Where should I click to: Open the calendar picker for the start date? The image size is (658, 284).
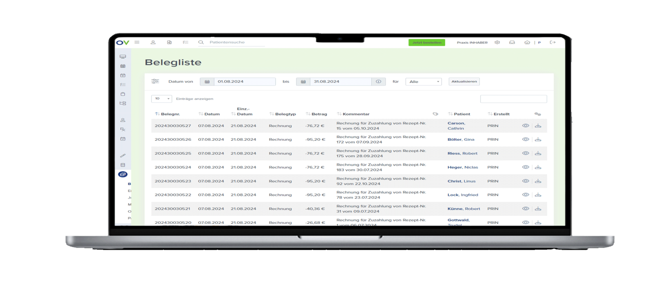(x=207, y=82)
